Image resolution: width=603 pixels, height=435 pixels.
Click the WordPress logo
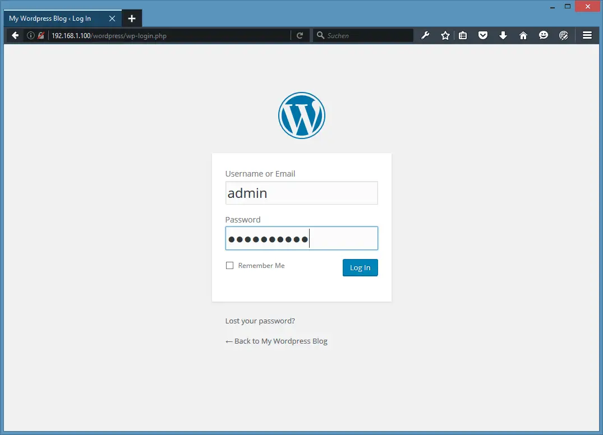(x=302, y=115)
